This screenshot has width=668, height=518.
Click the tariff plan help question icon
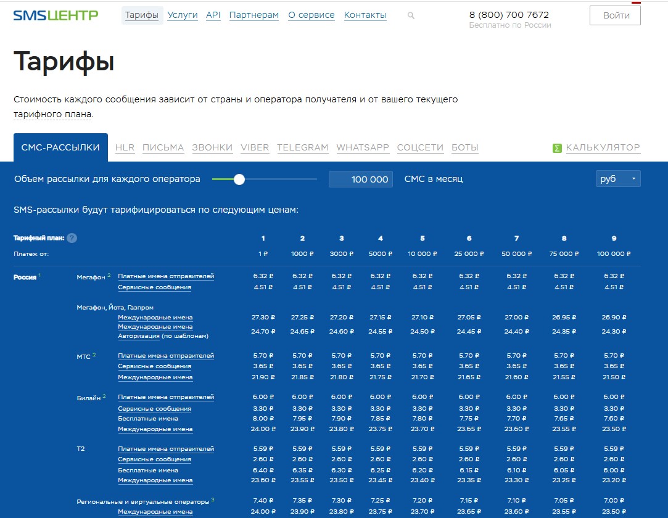coord(72,238)
